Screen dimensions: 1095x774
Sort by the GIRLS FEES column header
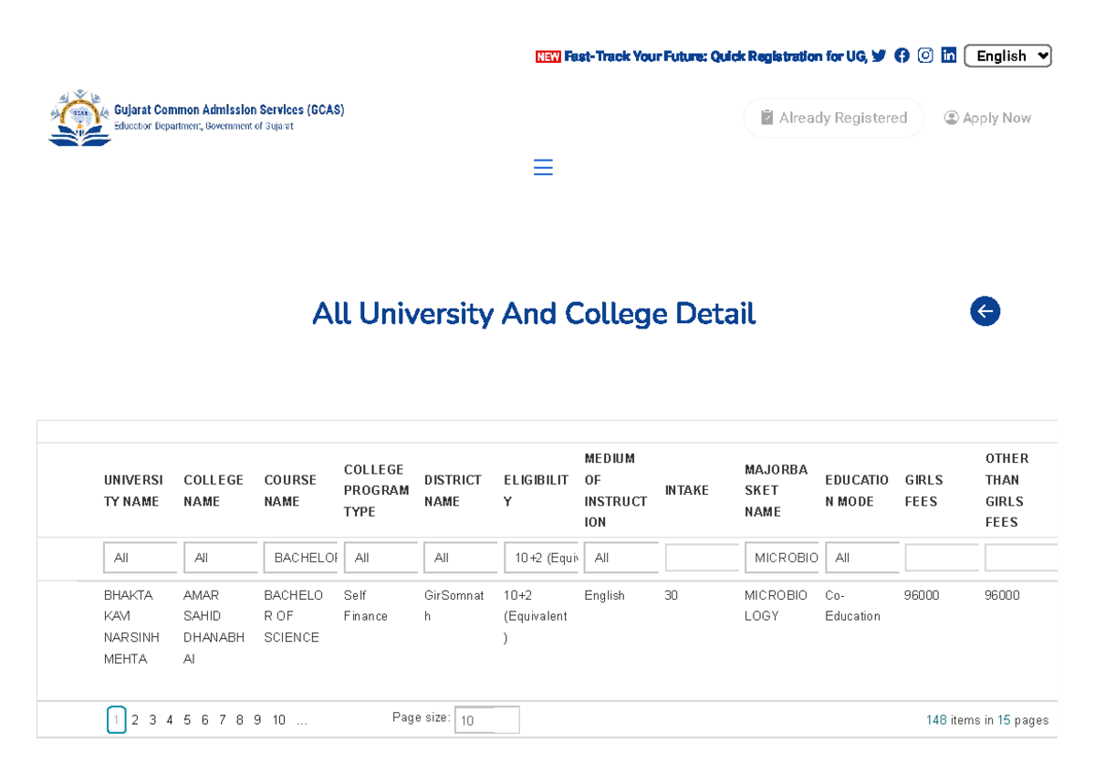click(924, 490)
